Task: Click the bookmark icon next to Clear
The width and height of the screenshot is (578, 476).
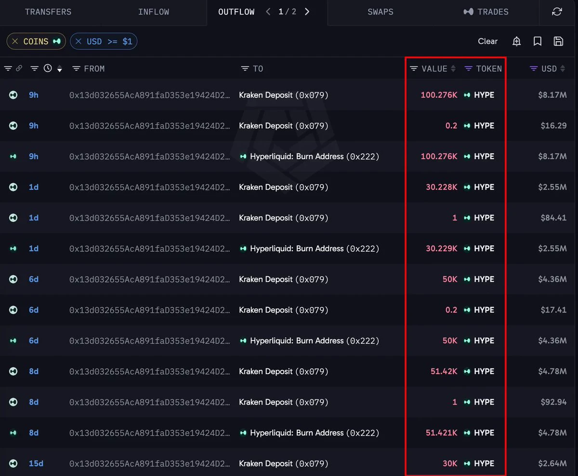Action: point(538,41)
